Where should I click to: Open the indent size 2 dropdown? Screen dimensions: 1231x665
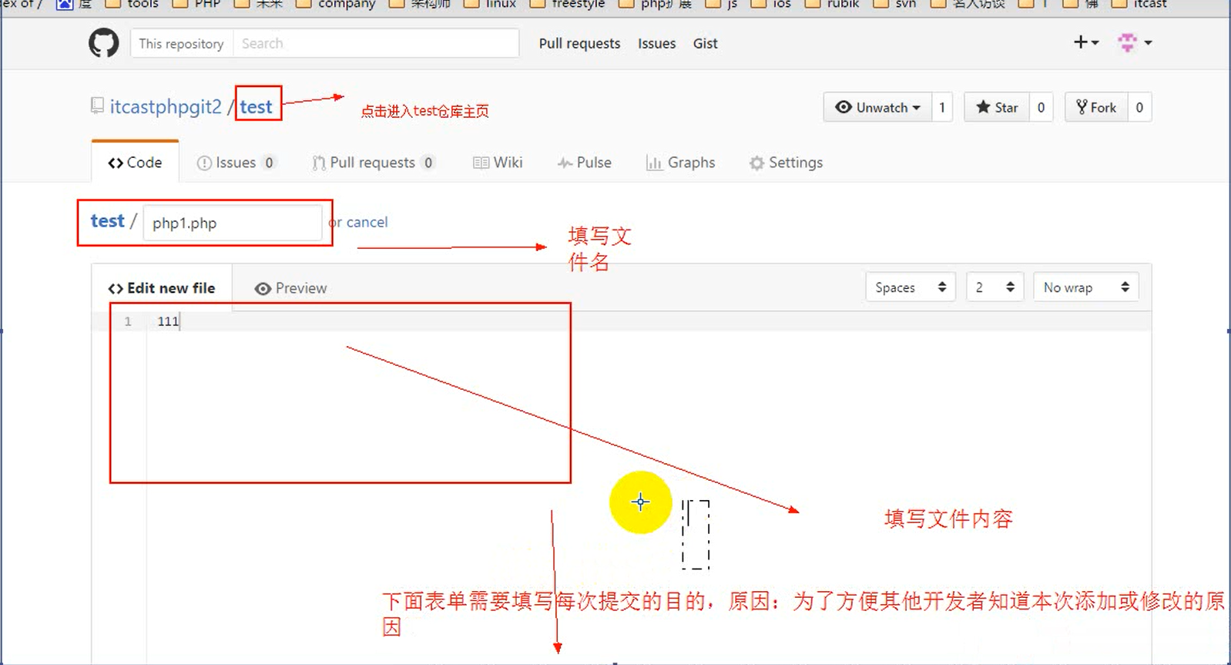click(995, 287)
